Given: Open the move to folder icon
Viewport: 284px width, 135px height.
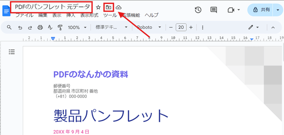Looking at the screenshot, I should click(x=109, y=7).
